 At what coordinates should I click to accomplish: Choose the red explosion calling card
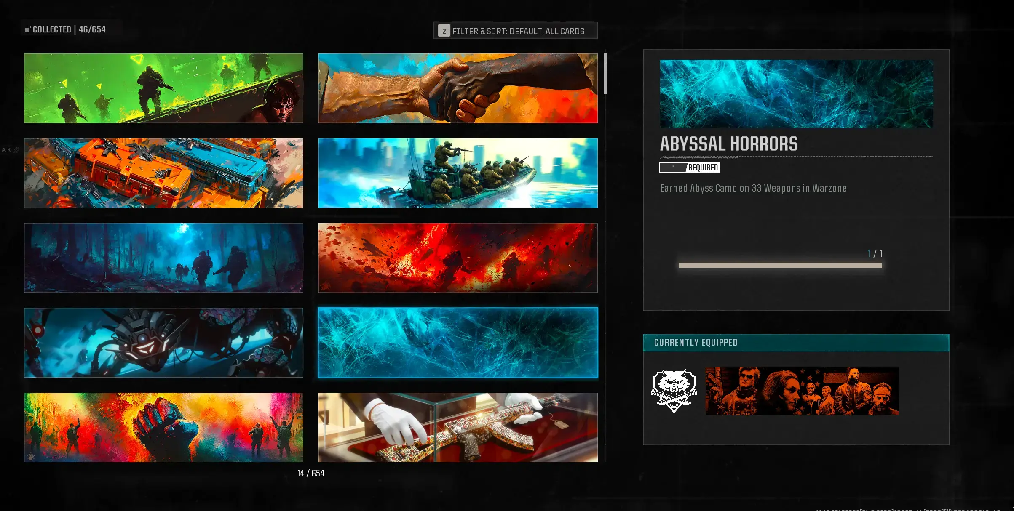click(x=458, y=258)
